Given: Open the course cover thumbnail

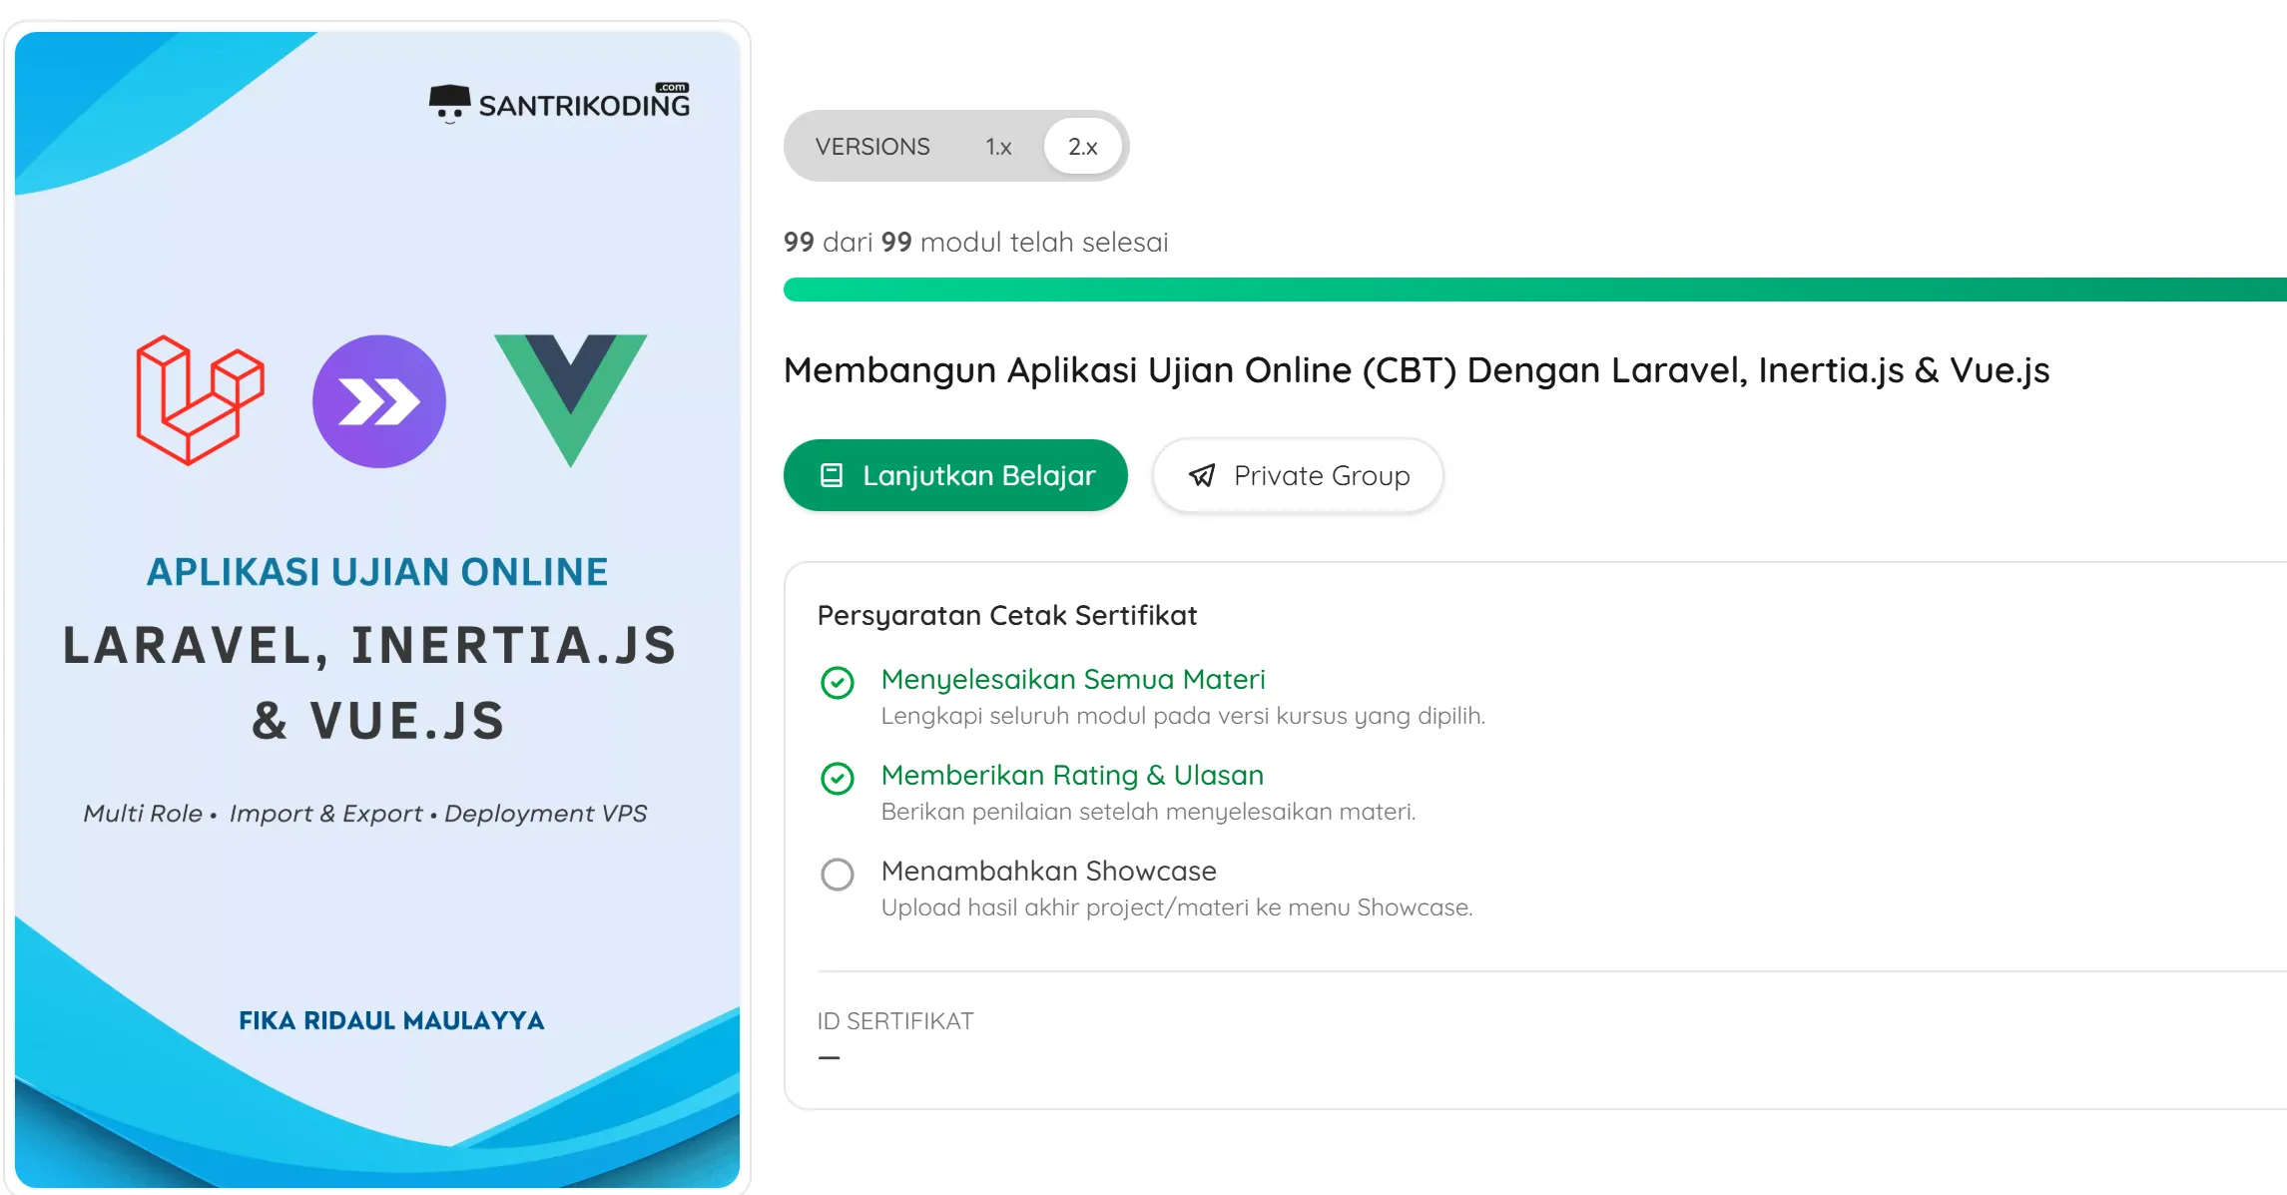Looking at the screenshot, I should coord(377,610).
